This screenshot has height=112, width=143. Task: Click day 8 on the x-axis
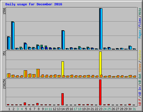(39, 109)
